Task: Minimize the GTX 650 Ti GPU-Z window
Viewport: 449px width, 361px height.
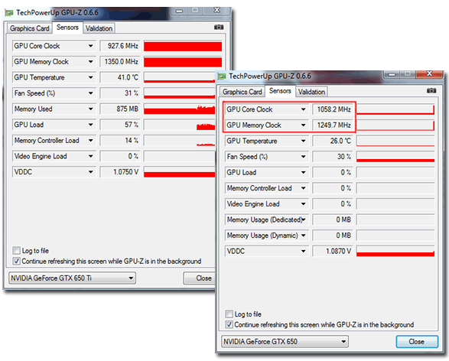Action: tap(179, 11)
